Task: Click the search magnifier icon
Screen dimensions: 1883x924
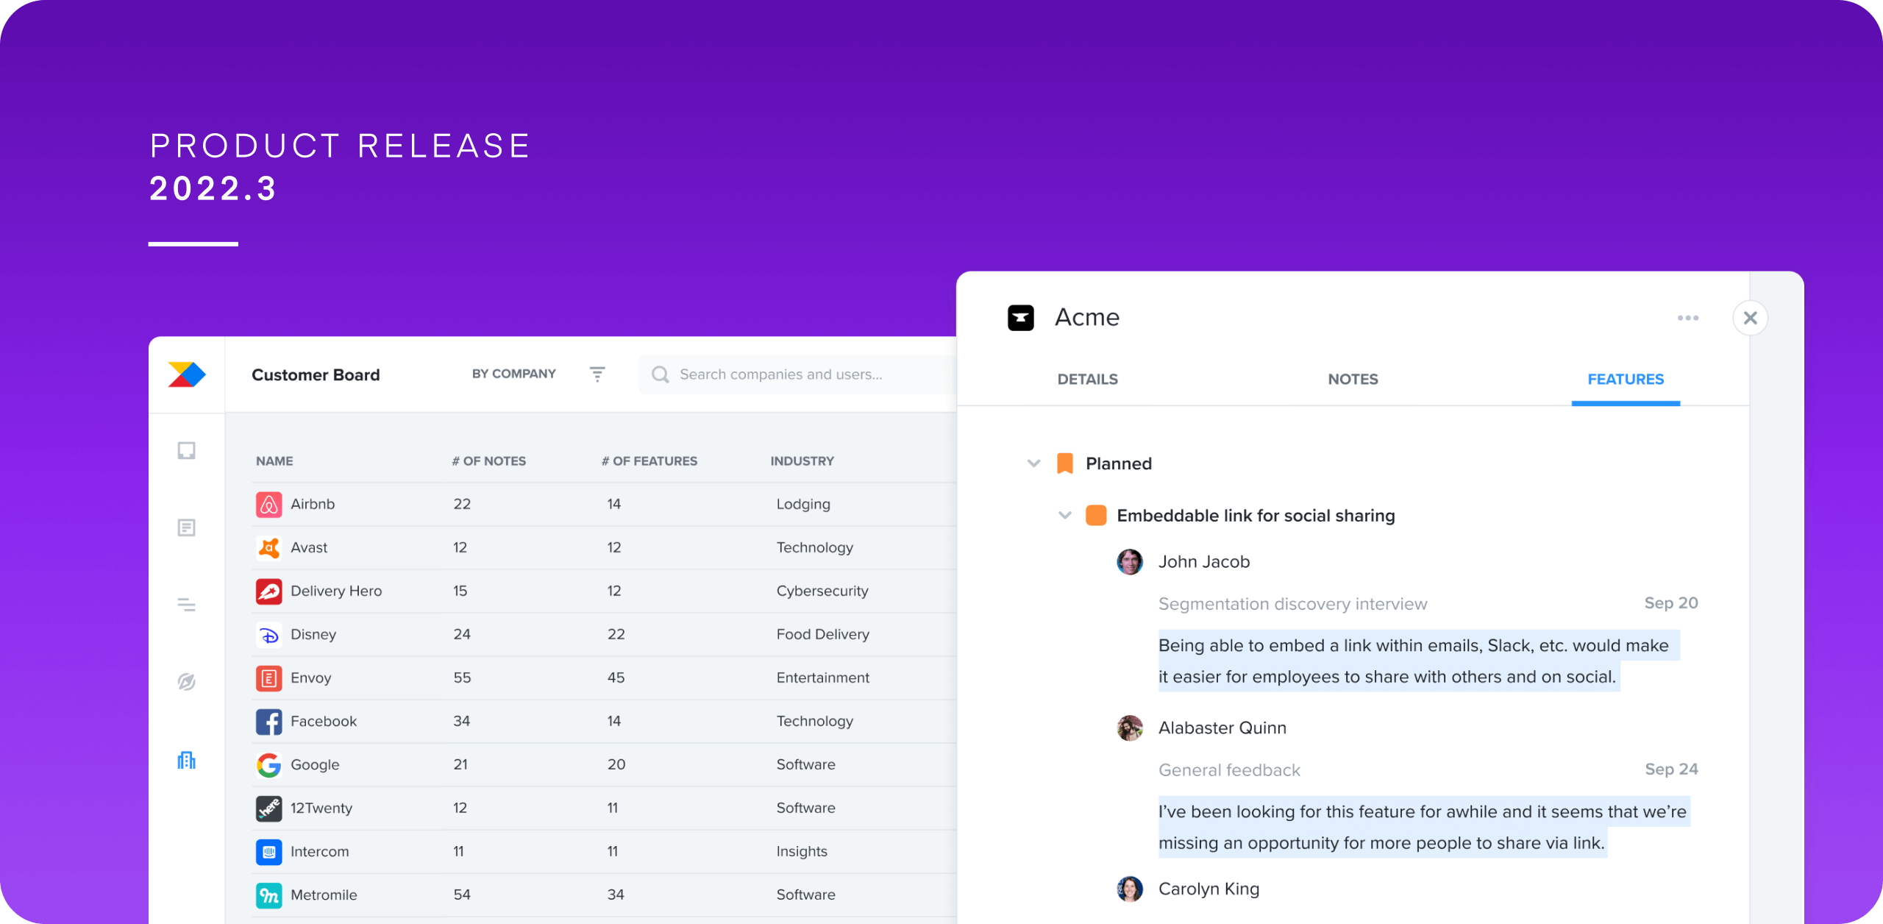Action: click(x=661, y=374)
